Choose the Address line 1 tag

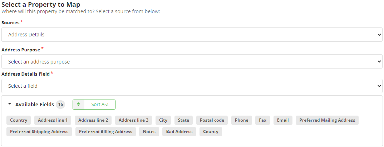[53, 120]
